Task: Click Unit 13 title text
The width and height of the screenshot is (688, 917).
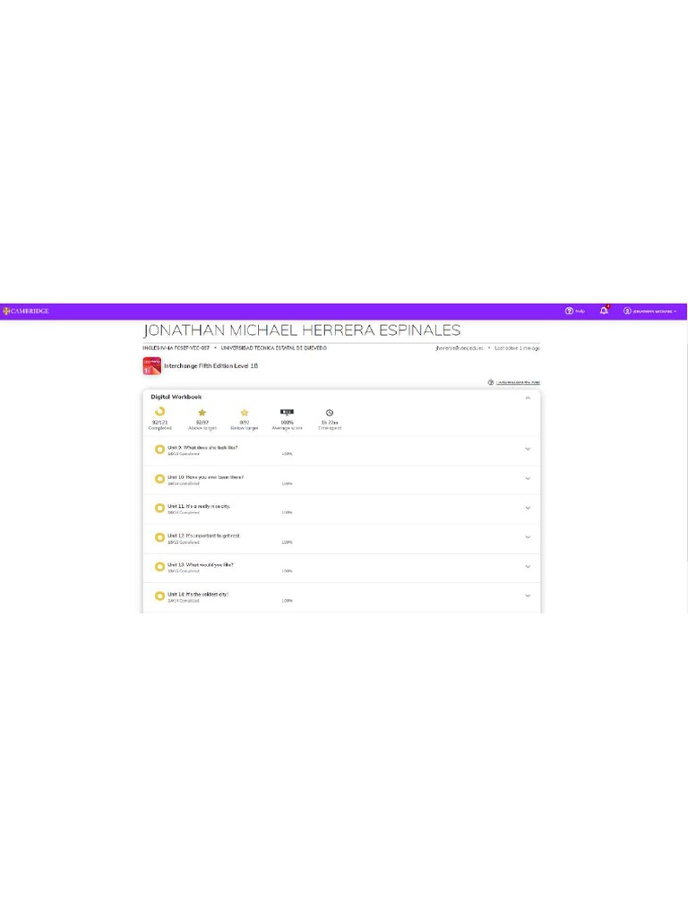Action: click(201, 565)
